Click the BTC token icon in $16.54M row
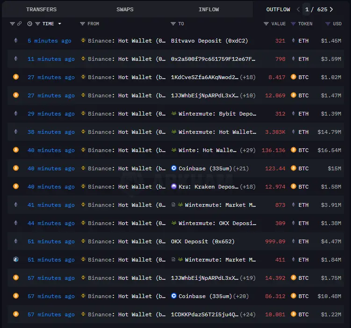 point(294,150)
